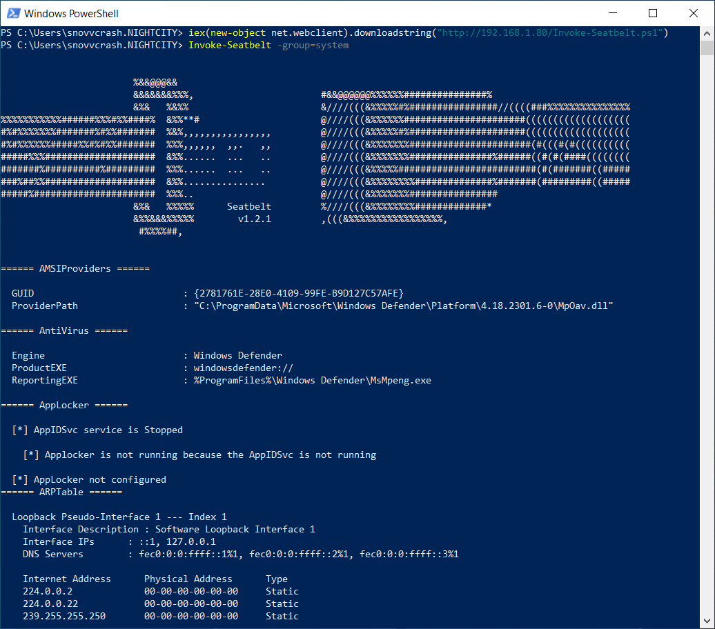Click 'AppLocker not configured' line

tap(89, 480)
